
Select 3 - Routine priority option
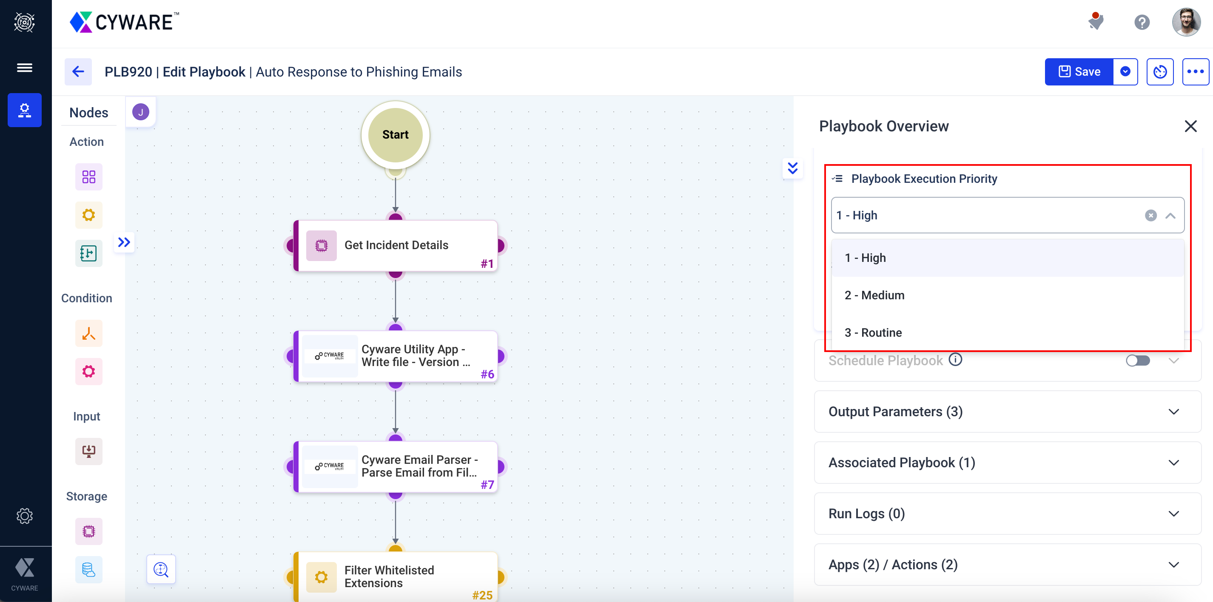(x=873, y=333)
